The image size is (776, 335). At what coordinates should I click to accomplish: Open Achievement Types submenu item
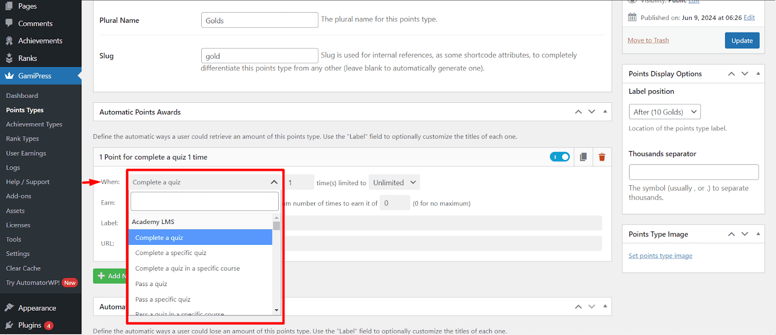(x=34, y=125)
